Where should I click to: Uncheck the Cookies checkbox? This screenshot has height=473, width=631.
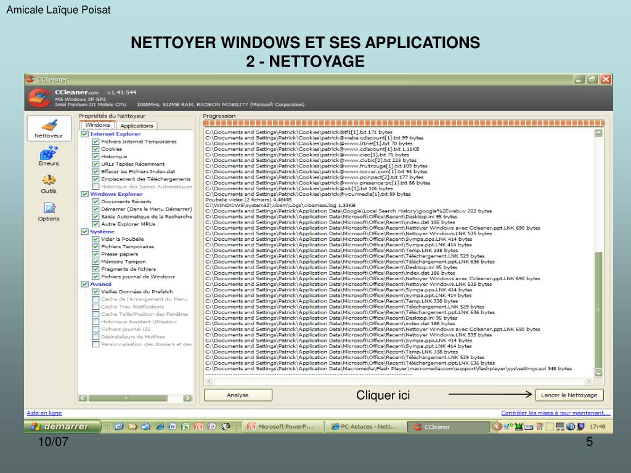point(96,149)
